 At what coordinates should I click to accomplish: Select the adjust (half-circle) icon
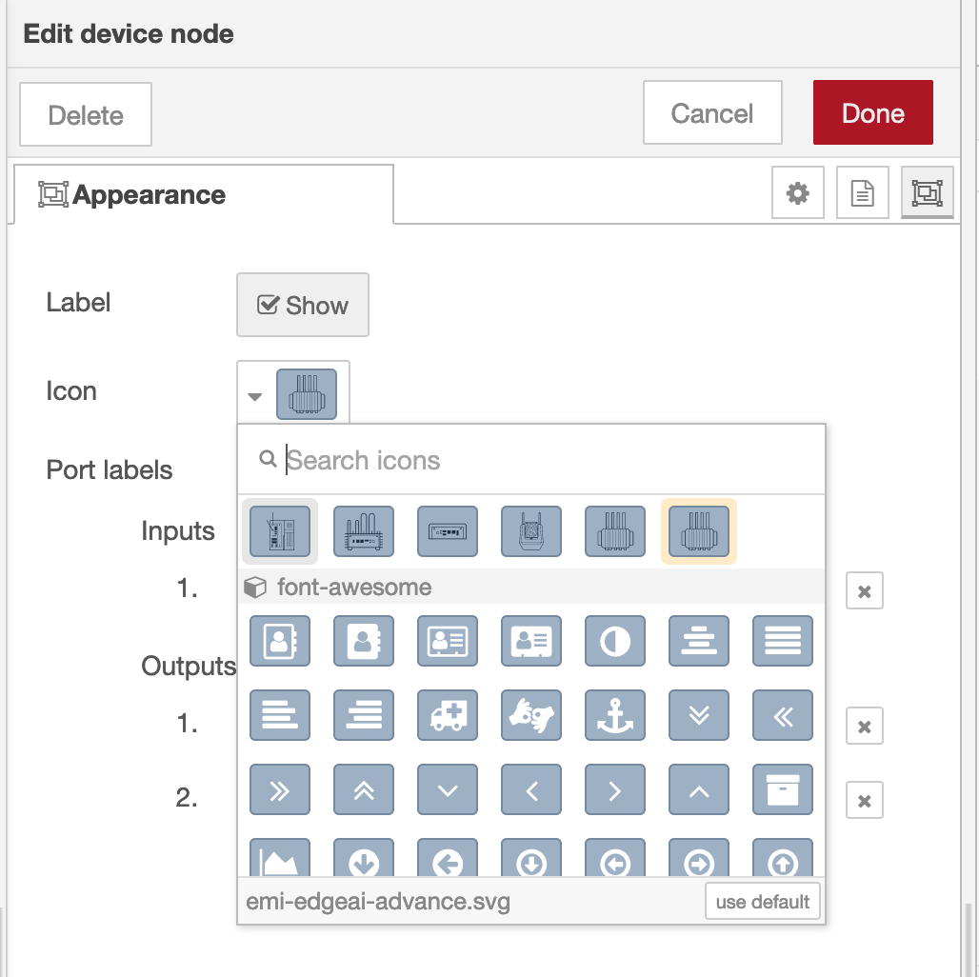(x=614, y=641)
